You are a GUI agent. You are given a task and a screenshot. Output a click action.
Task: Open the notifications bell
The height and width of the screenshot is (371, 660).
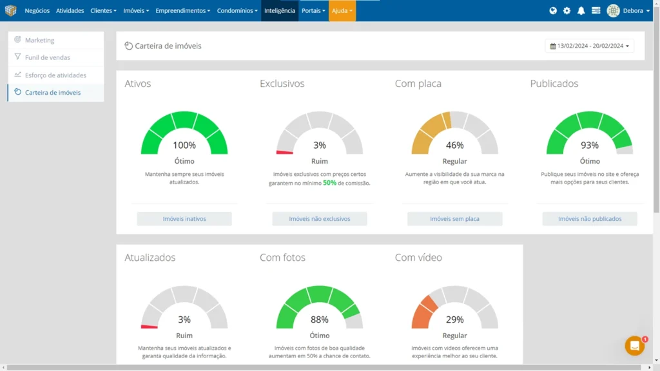click(581, 10)
